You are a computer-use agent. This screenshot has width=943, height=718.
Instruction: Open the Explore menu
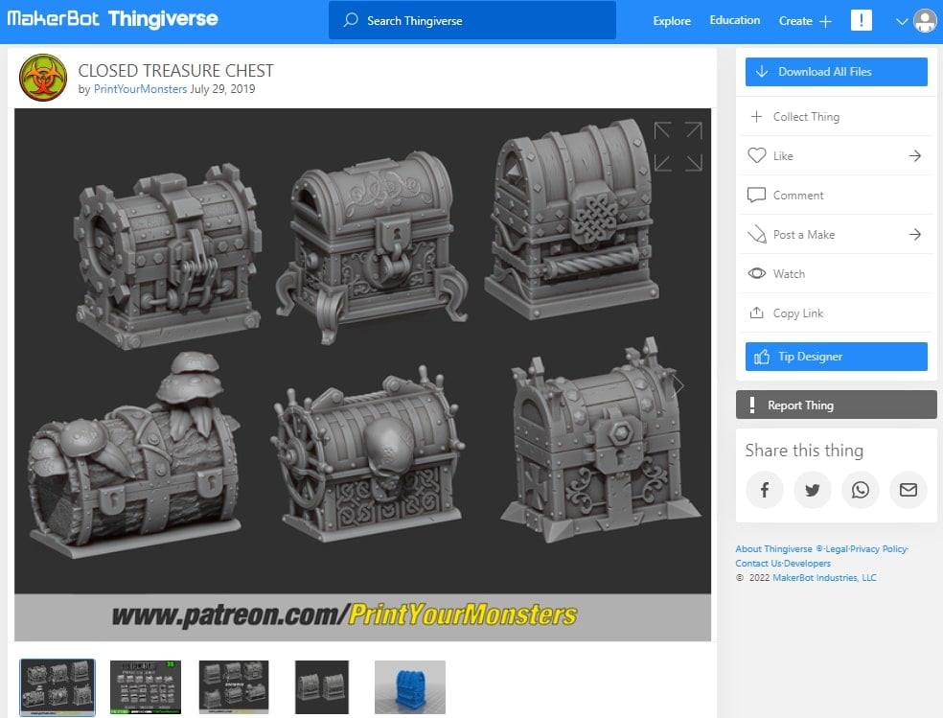click(x=672, y=20)
